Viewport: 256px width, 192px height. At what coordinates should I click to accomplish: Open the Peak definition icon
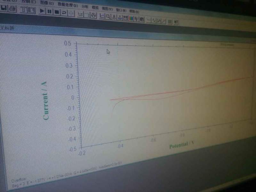[120, 17]
